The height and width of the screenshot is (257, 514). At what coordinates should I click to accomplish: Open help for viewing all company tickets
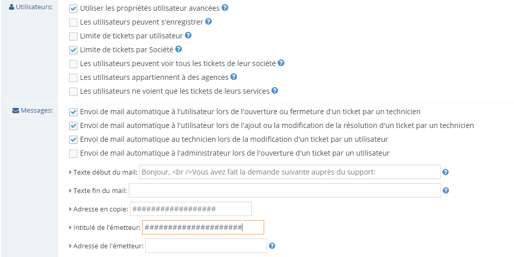tap(281, 63)
